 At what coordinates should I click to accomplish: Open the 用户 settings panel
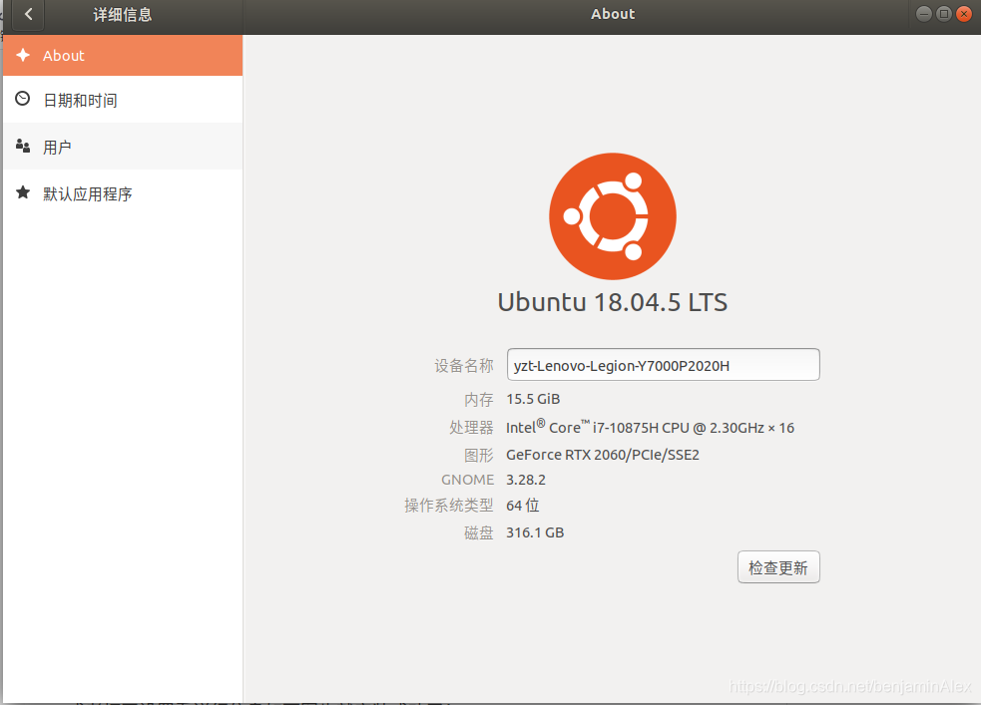pyautogui.click(x=123, y=147)
